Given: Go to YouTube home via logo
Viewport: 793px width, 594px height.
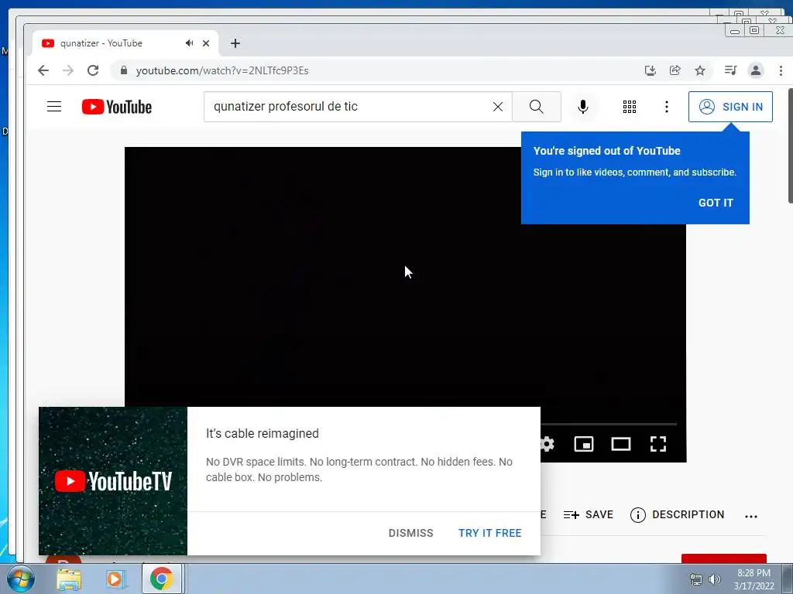Looking at the screenshot, I should click(x=117, y=107).
